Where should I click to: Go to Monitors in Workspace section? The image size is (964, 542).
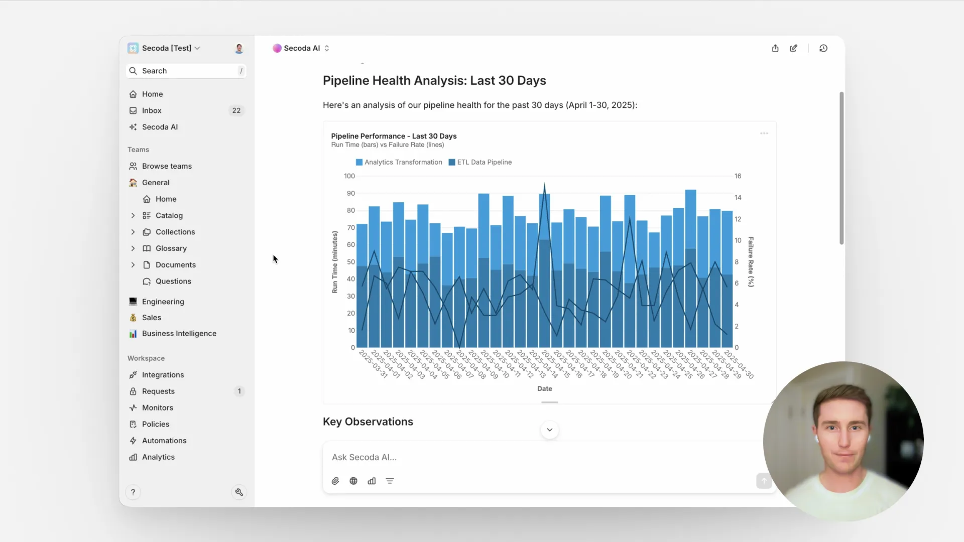(157, 408)
